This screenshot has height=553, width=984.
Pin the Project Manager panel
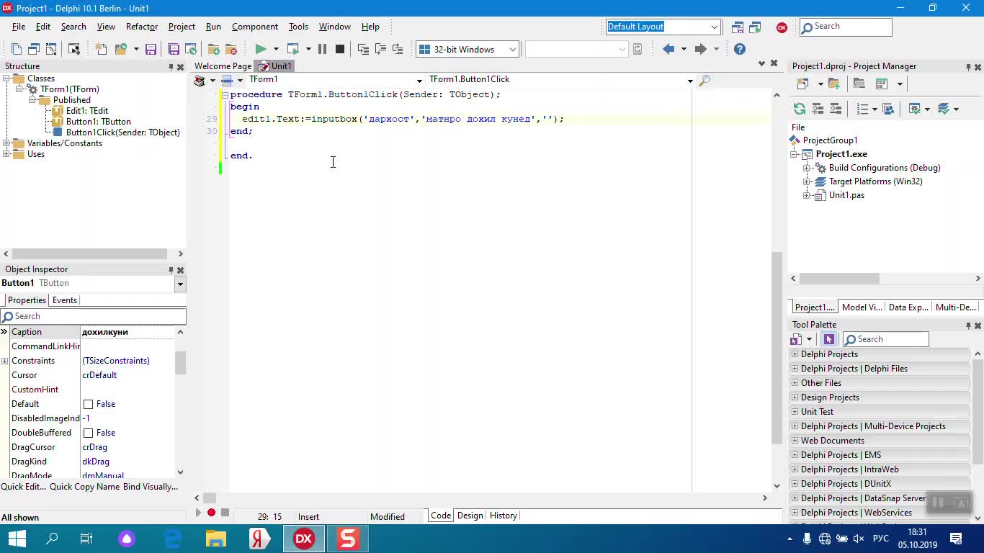(x=968, y=67)
